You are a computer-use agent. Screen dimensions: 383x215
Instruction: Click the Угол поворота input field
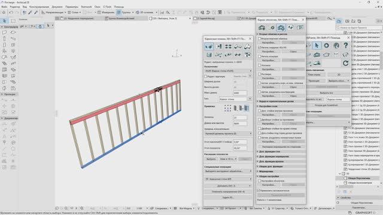tap(239, 148)
